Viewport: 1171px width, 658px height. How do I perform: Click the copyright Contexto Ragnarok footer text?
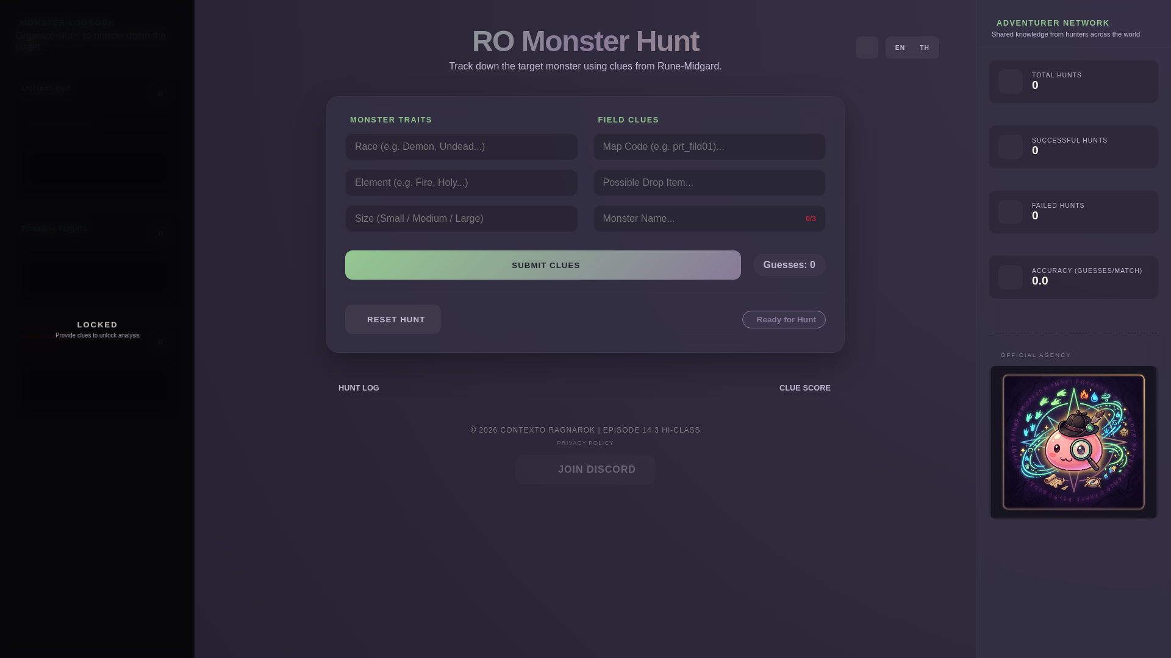[585, 430]
